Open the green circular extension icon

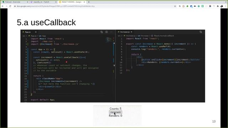tap(187, 6)
